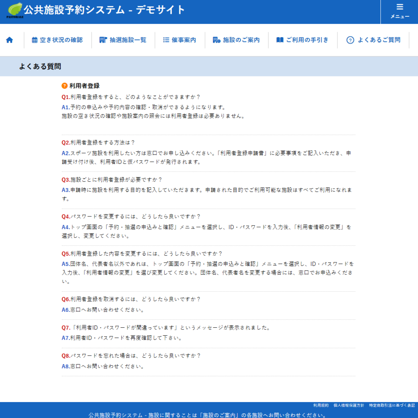The width and height of the screenshot is (418, 418).
Task: Open the 利用規約 footer link
Action: [x=321, y=405]
